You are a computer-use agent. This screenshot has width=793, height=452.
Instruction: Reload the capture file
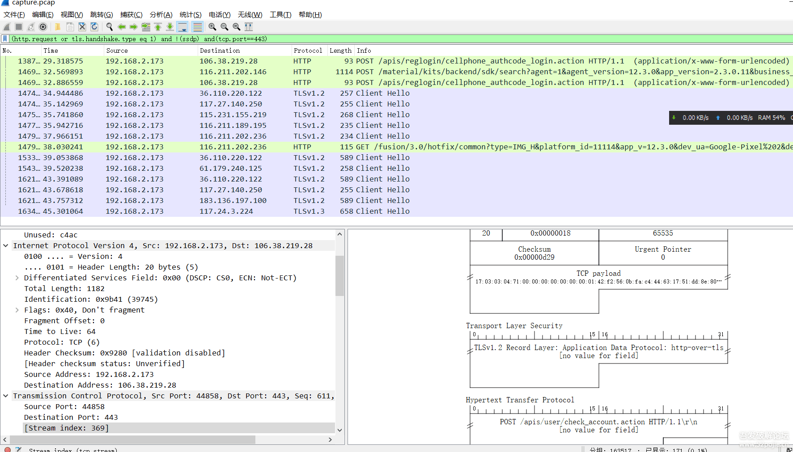[x=94, y=27]
